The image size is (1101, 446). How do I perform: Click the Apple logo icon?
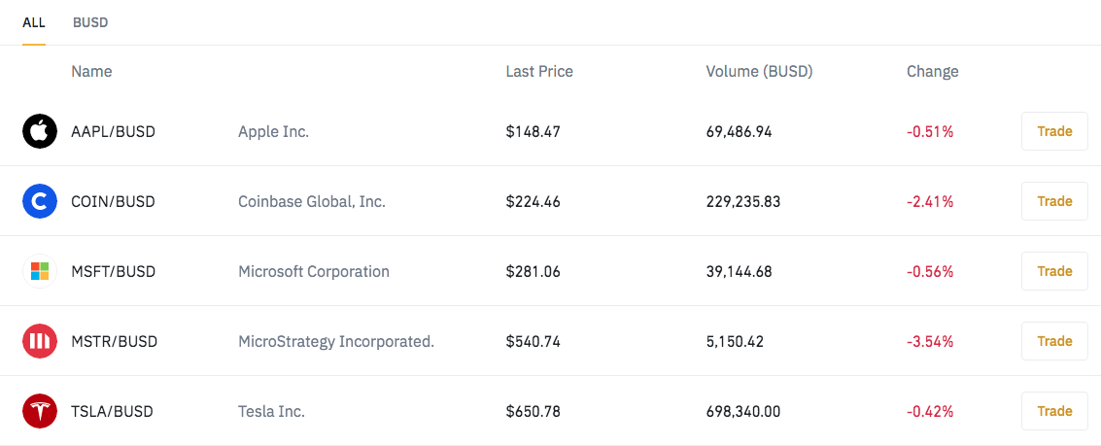pyautogui.click(x=39, y=131)
